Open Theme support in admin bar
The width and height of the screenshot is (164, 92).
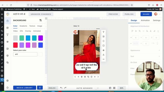58,9
